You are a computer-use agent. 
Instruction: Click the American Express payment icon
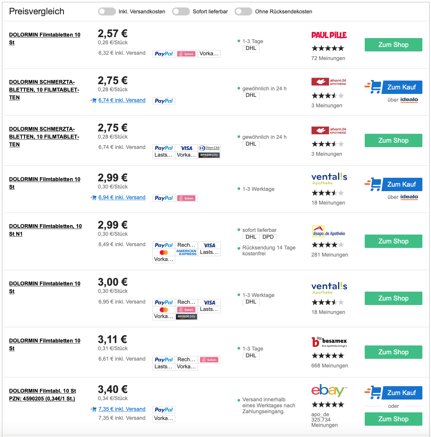pos(186,252)
